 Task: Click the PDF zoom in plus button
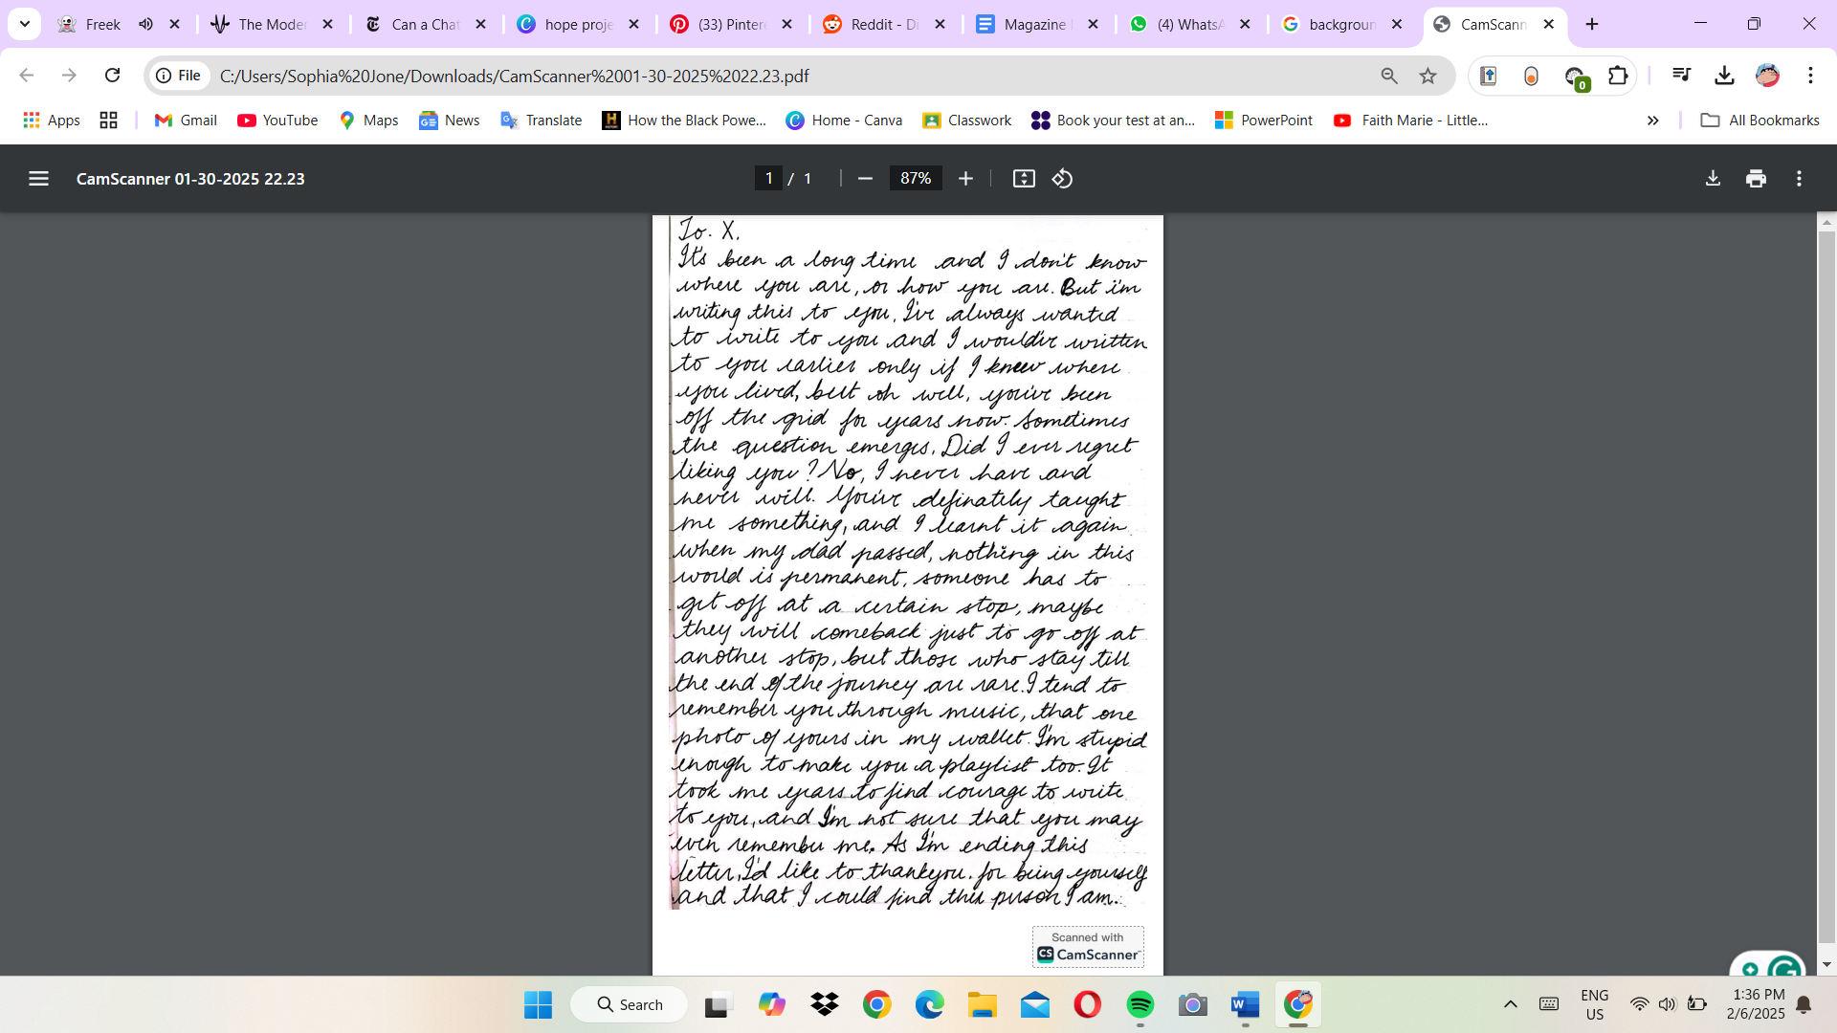(x=965, y=179)
